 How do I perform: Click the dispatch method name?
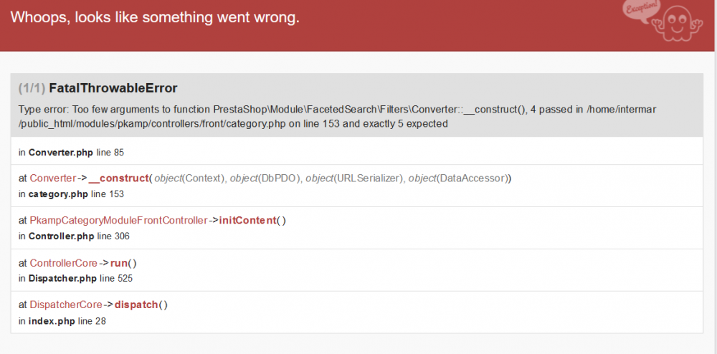pyautogui.click(x=136, y=305)
